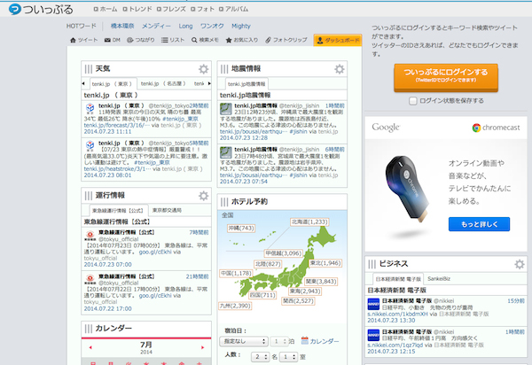Open the 人数 guest count dropdown
The image size is (532, 365).
[260, 356]
